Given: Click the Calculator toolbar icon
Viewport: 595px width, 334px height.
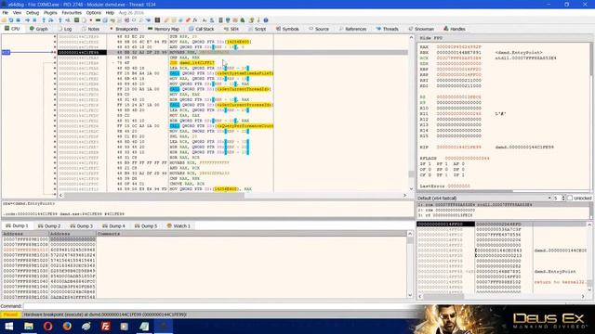Looking at the screenshot, I should coord(220,20).
